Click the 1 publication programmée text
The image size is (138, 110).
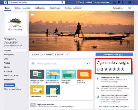tap(45, 104)
